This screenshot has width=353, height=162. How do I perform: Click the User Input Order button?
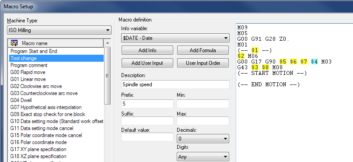point(203,63)
